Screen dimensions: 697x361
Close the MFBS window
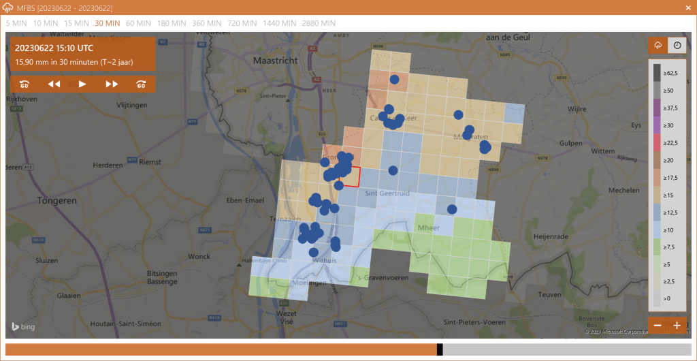pyautogui.click(x=687, y=7)
